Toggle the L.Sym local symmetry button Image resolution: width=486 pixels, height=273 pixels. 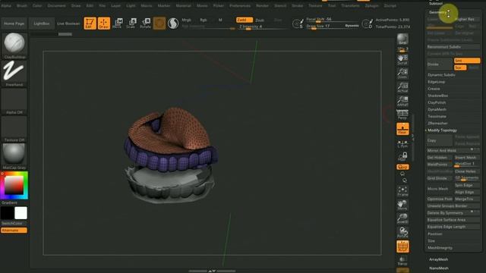(x=402, y=143)
